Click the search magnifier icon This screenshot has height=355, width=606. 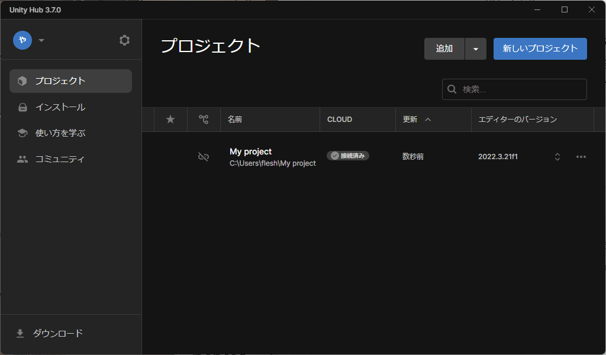[452, 89]
